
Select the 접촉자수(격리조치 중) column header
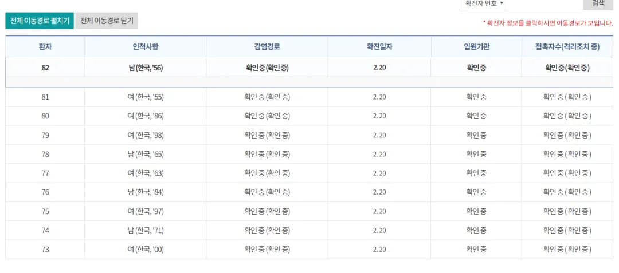(567, 46)
